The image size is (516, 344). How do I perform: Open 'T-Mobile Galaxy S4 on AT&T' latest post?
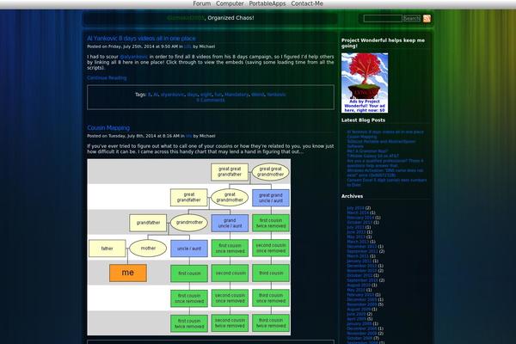tap(373, 156)
